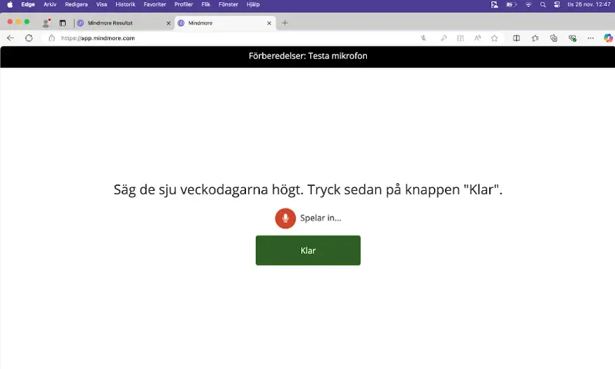Go back using the back arrow
This screenshot has height=369, width=615.
[x=10, y=38]
